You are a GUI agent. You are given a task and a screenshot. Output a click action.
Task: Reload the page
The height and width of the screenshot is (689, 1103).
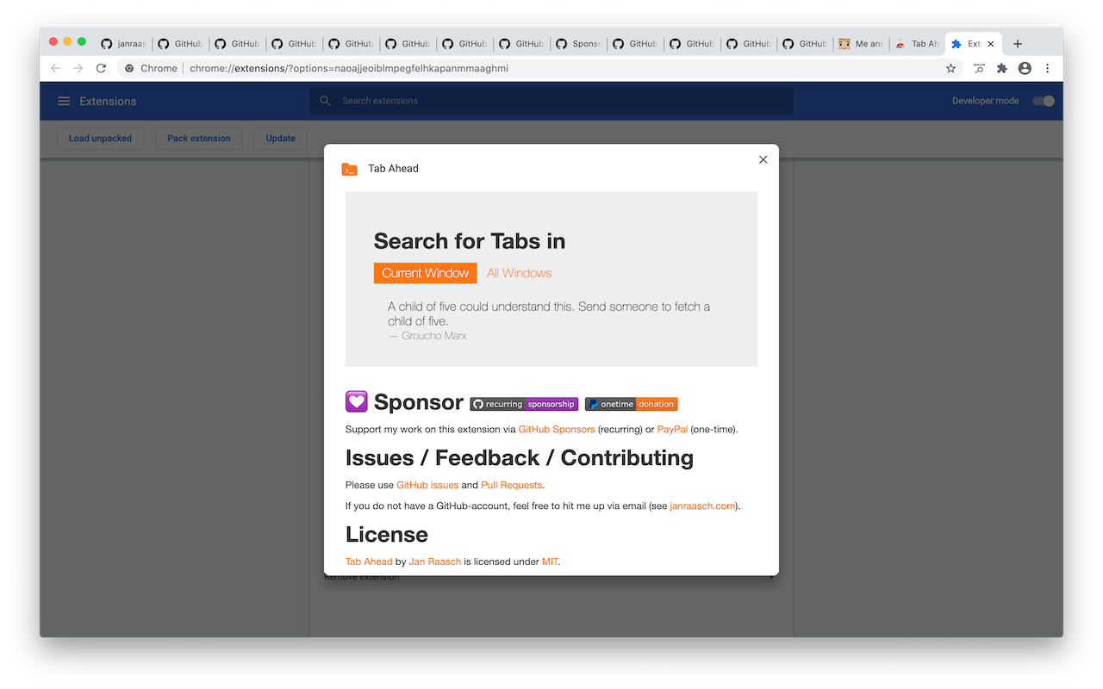tap(101, 68)
